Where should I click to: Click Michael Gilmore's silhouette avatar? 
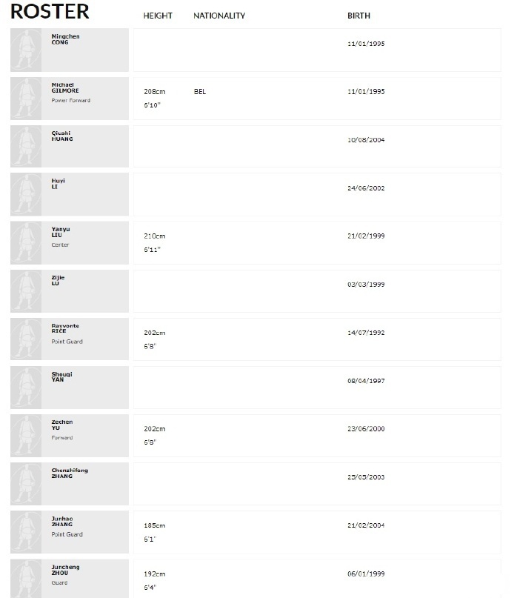coord(27,99)
